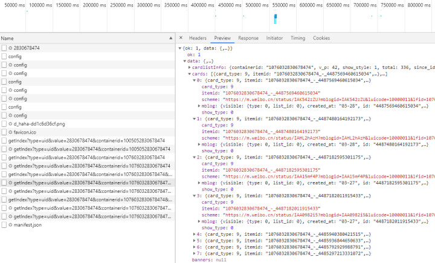Expand cards item 5
The width and height of the screenshot is (435, 263).
pyautogui.click(x=194, y=241)
